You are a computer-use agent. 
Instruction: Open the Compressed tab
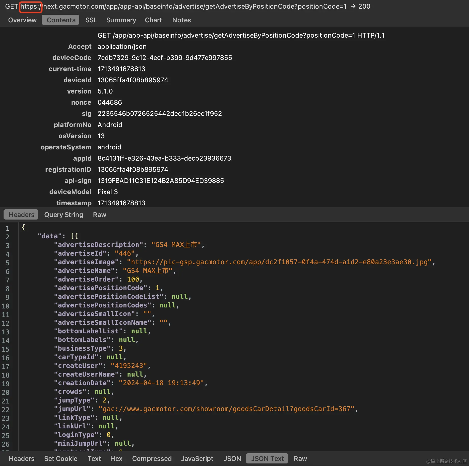(152, 459)
